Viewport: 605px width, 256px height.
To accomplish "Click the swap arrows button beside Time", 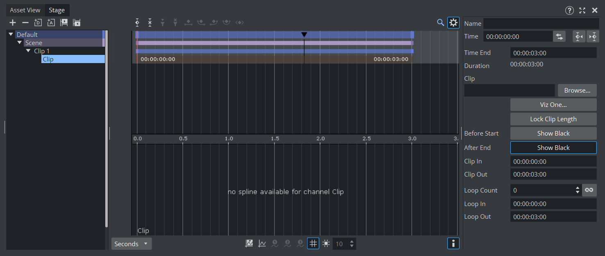I will (x=559, y=36).
